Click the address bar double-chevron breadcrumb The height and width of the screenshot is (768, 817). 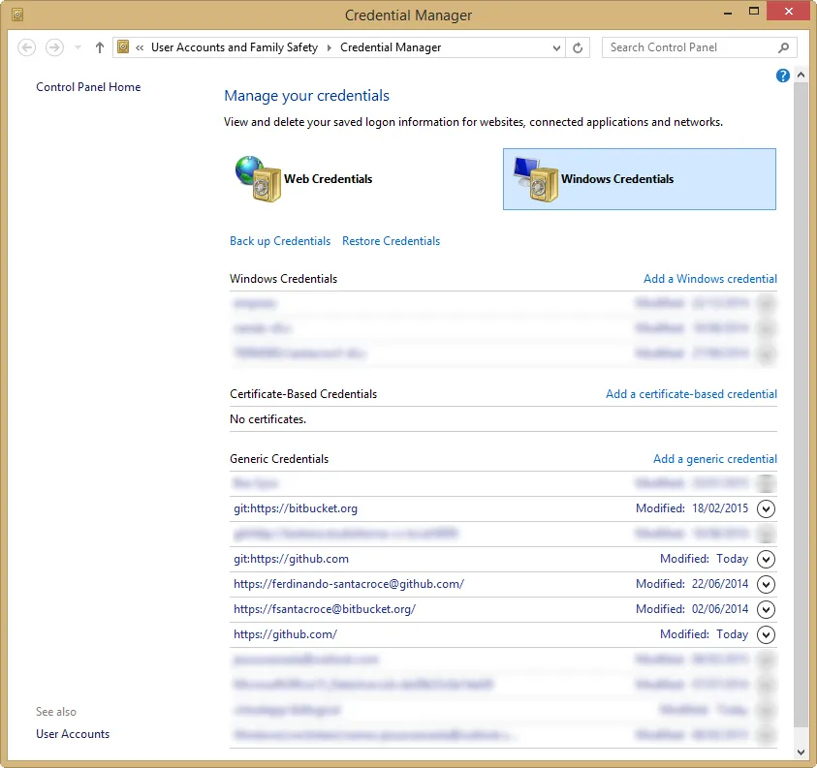pos(140,47)
